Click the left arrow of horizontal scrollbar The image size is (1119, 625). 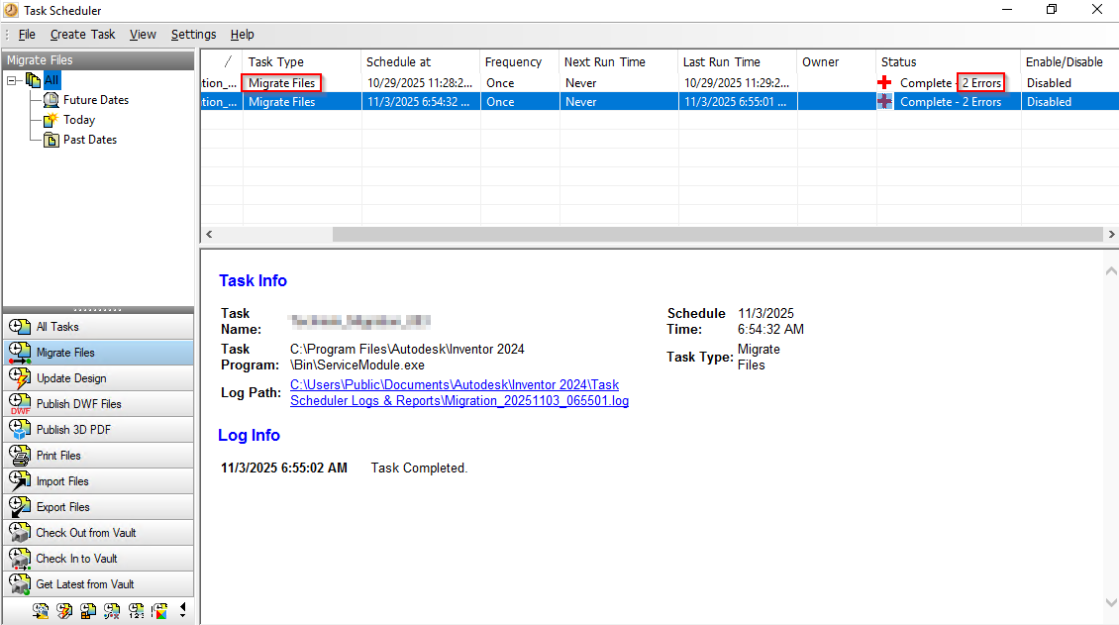coord(209,234)
